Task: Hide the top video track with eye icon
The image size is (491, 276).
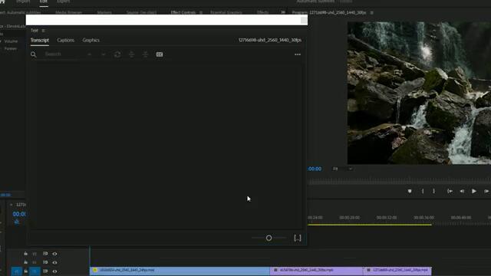Action: [x=54, y=254]
